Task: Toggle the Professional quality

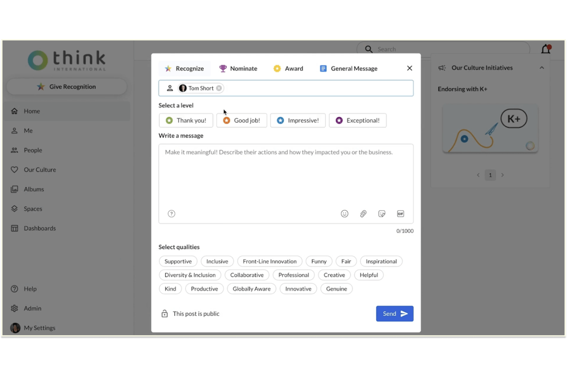Action: pos(293,275)
